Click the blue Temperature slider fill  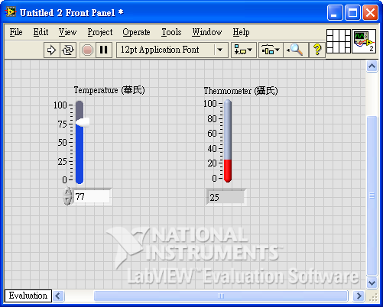click(x=80, y=154)
